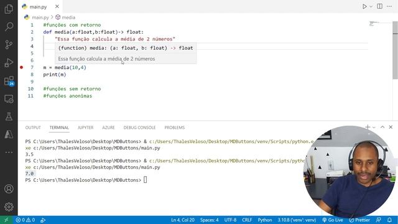Start the Go Live server
Image resolution: width=398 pixels, height=224 pixels.
coord(333,220)
